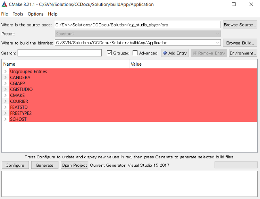Expand the SCHOST group arrow
Viewport: 260px width, 199px height.
tap(6, 119)
